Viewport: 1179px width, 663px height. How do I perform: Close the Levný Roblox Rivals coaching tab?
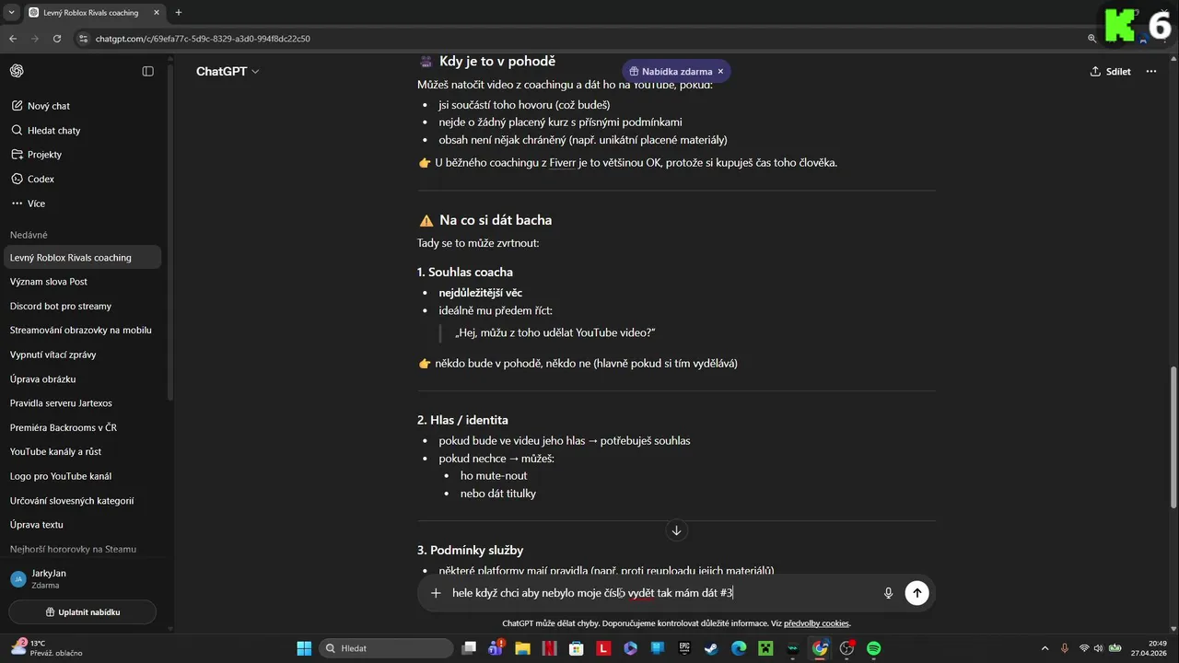(x=156, y=13)
